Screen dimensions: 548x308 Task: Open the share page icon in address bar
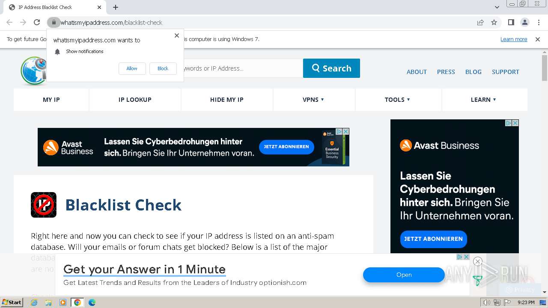coord(480,23)
